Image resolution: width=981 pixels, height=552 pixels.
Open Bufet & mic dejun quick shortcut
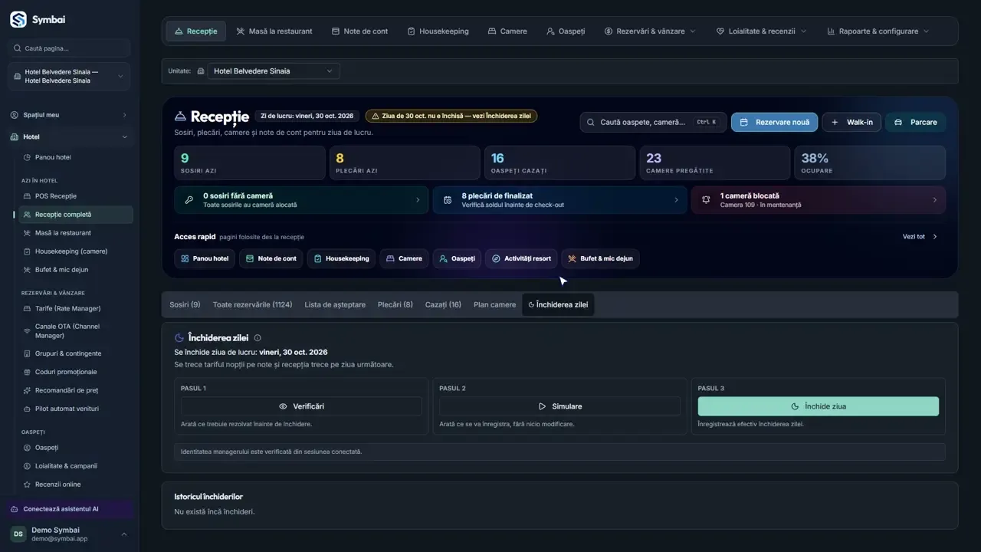pyautogui.click(x=600, y=258)
